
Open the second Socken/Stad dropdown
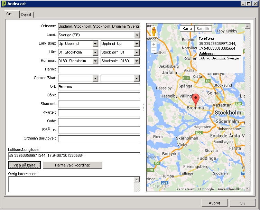[x=137, y=78]
